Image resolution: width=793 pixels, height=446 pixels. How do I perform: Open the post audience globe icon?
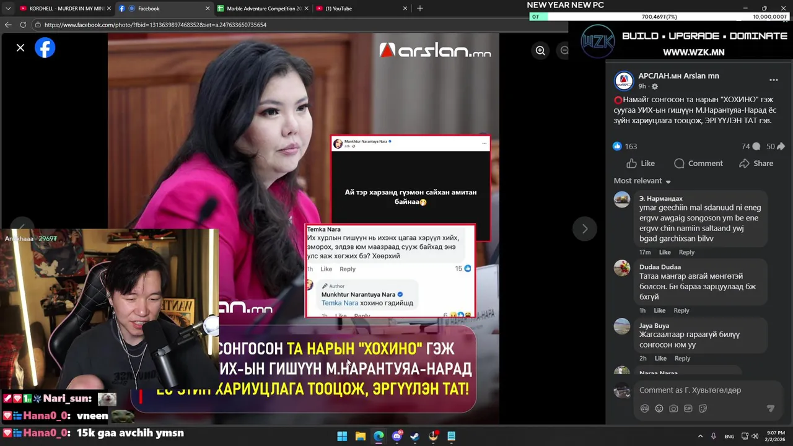click(x=655, y=87)
